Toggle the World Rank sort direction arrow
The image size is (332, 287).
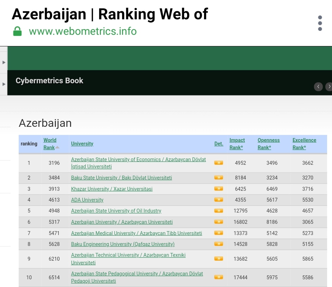click(57, 148)
